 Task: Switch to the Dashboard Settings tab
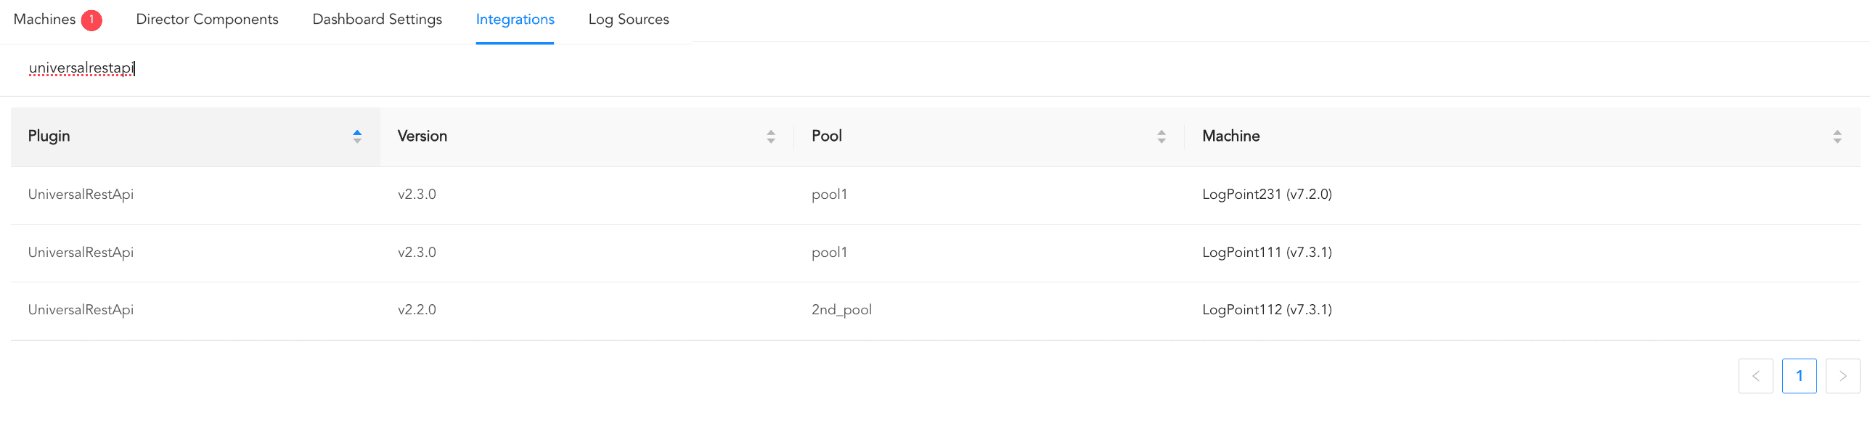pyautogui.click(x=377, y=20)
